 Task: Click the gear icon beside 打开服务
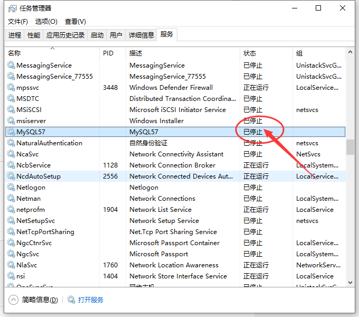[x=71, y=300]
